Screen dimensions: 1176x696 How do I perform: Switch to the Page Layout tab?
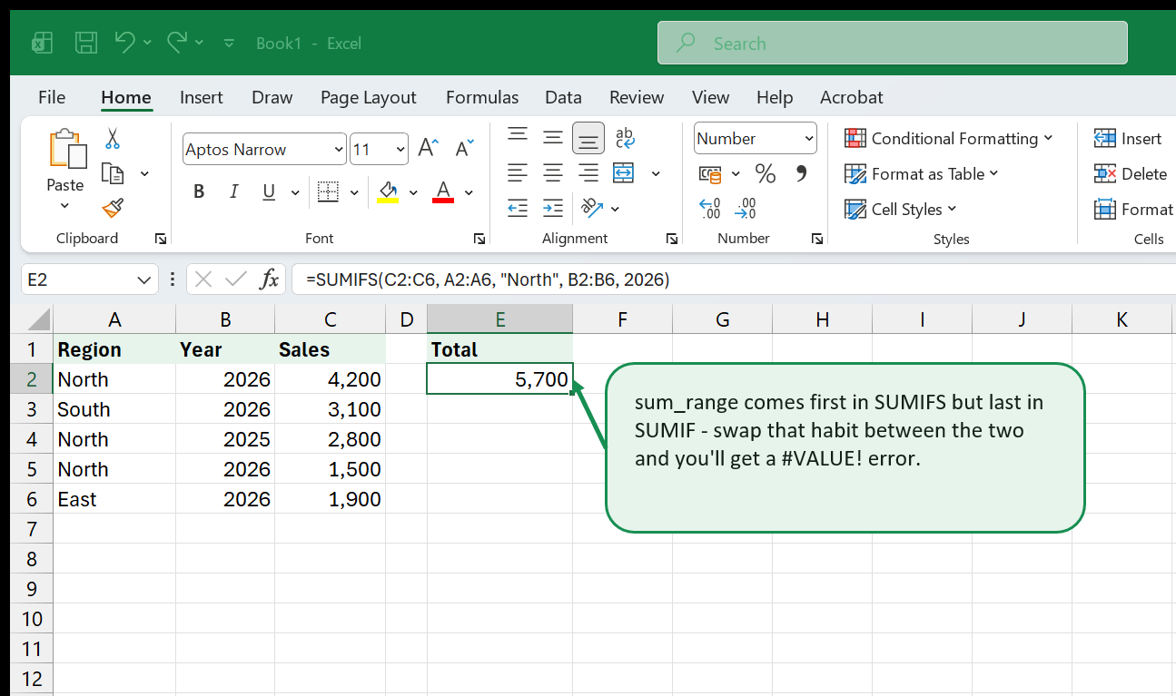point(368,97)
